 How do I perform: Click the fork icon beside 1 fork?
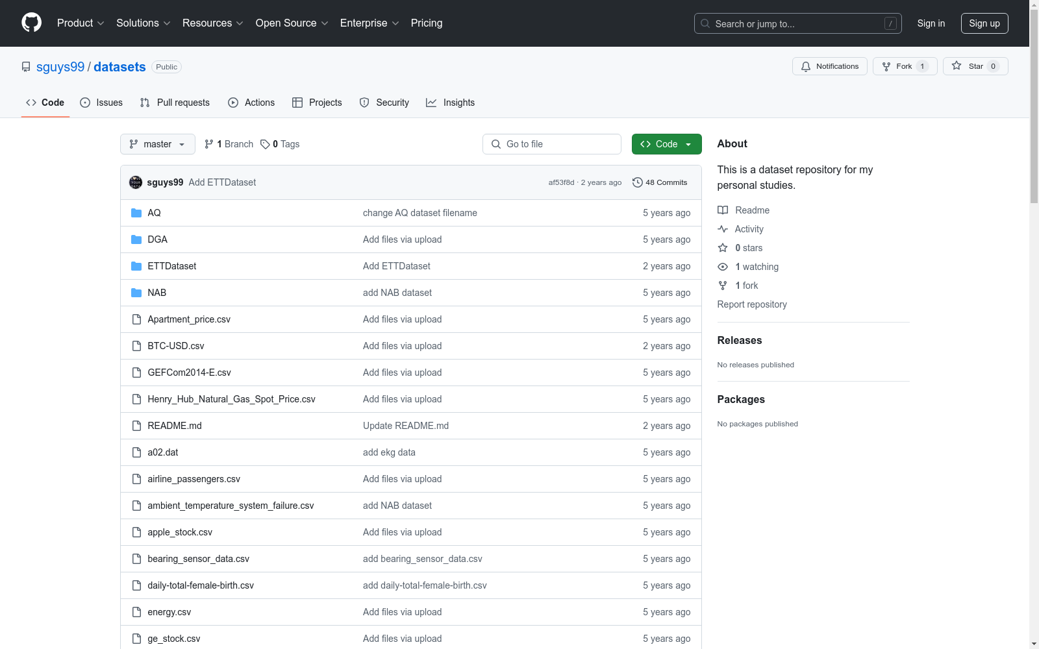(723, 286)
